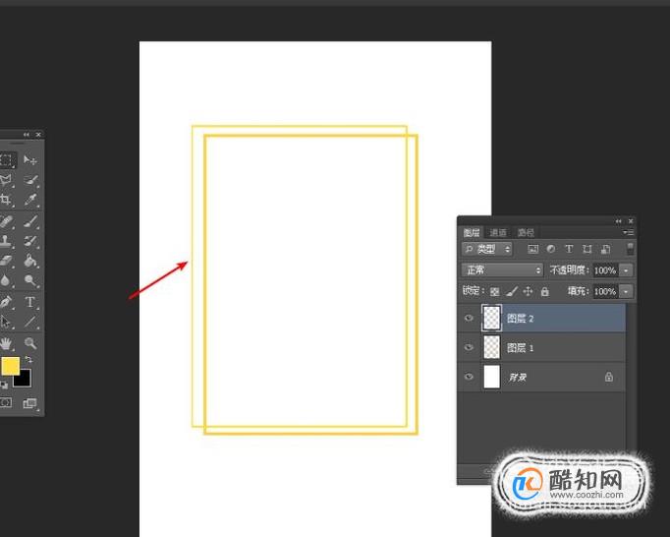Select the Zoom tool in toolbox
The image size is (670, 537).
click(30, 343)
